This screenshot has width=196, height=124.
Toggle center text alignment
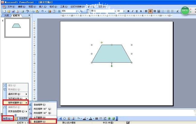click(x=150, y=11)
